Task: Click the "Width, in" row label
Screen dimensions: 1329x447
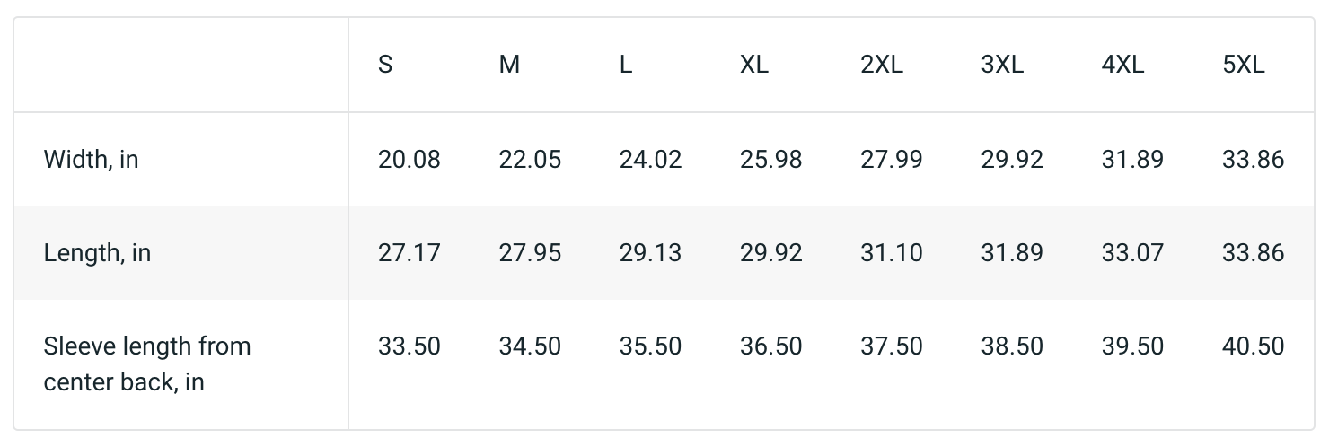Action: [x=92, y=160]
